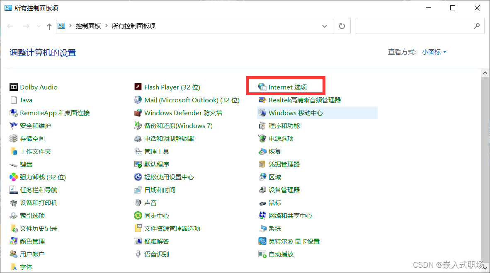Open the 程序和功能 icon
The width and height of the screenshot is (490, 273).
tap(262, 126)
